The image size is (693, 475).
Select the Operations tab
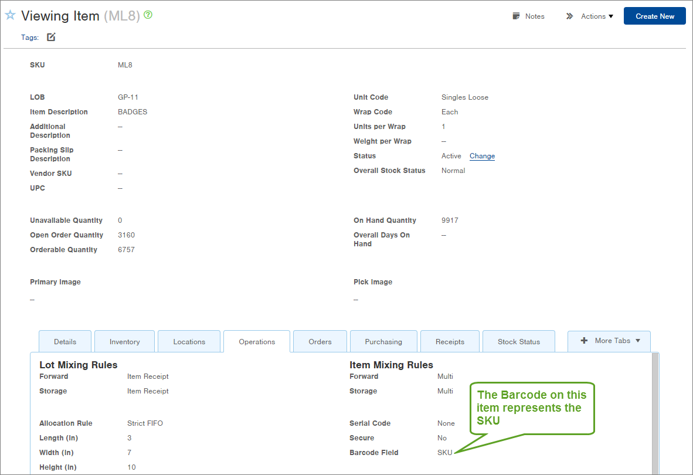coord(257,341)
